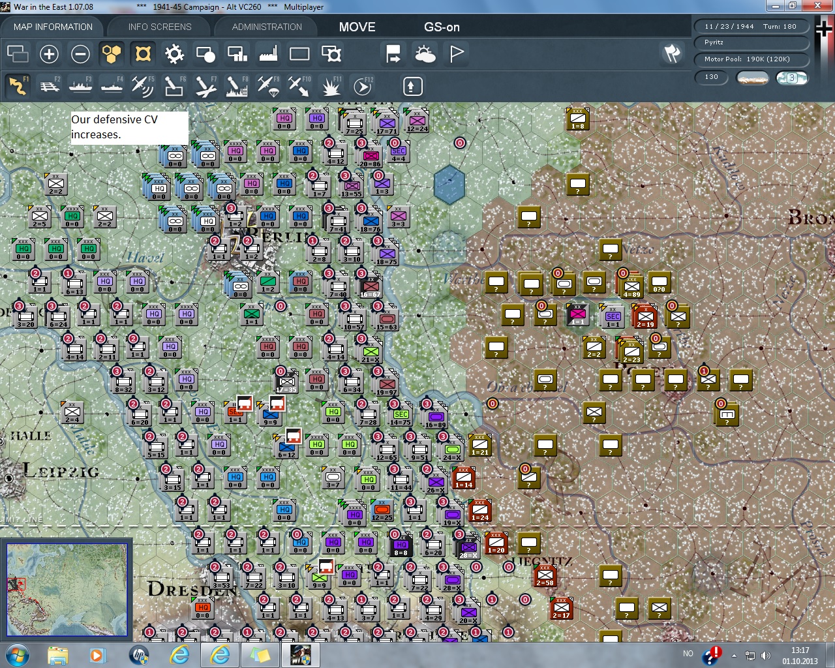Image resolution: width=835 pixels, height=668 pixels.
Task: Select F1 move mode
Action: (18, 86)
